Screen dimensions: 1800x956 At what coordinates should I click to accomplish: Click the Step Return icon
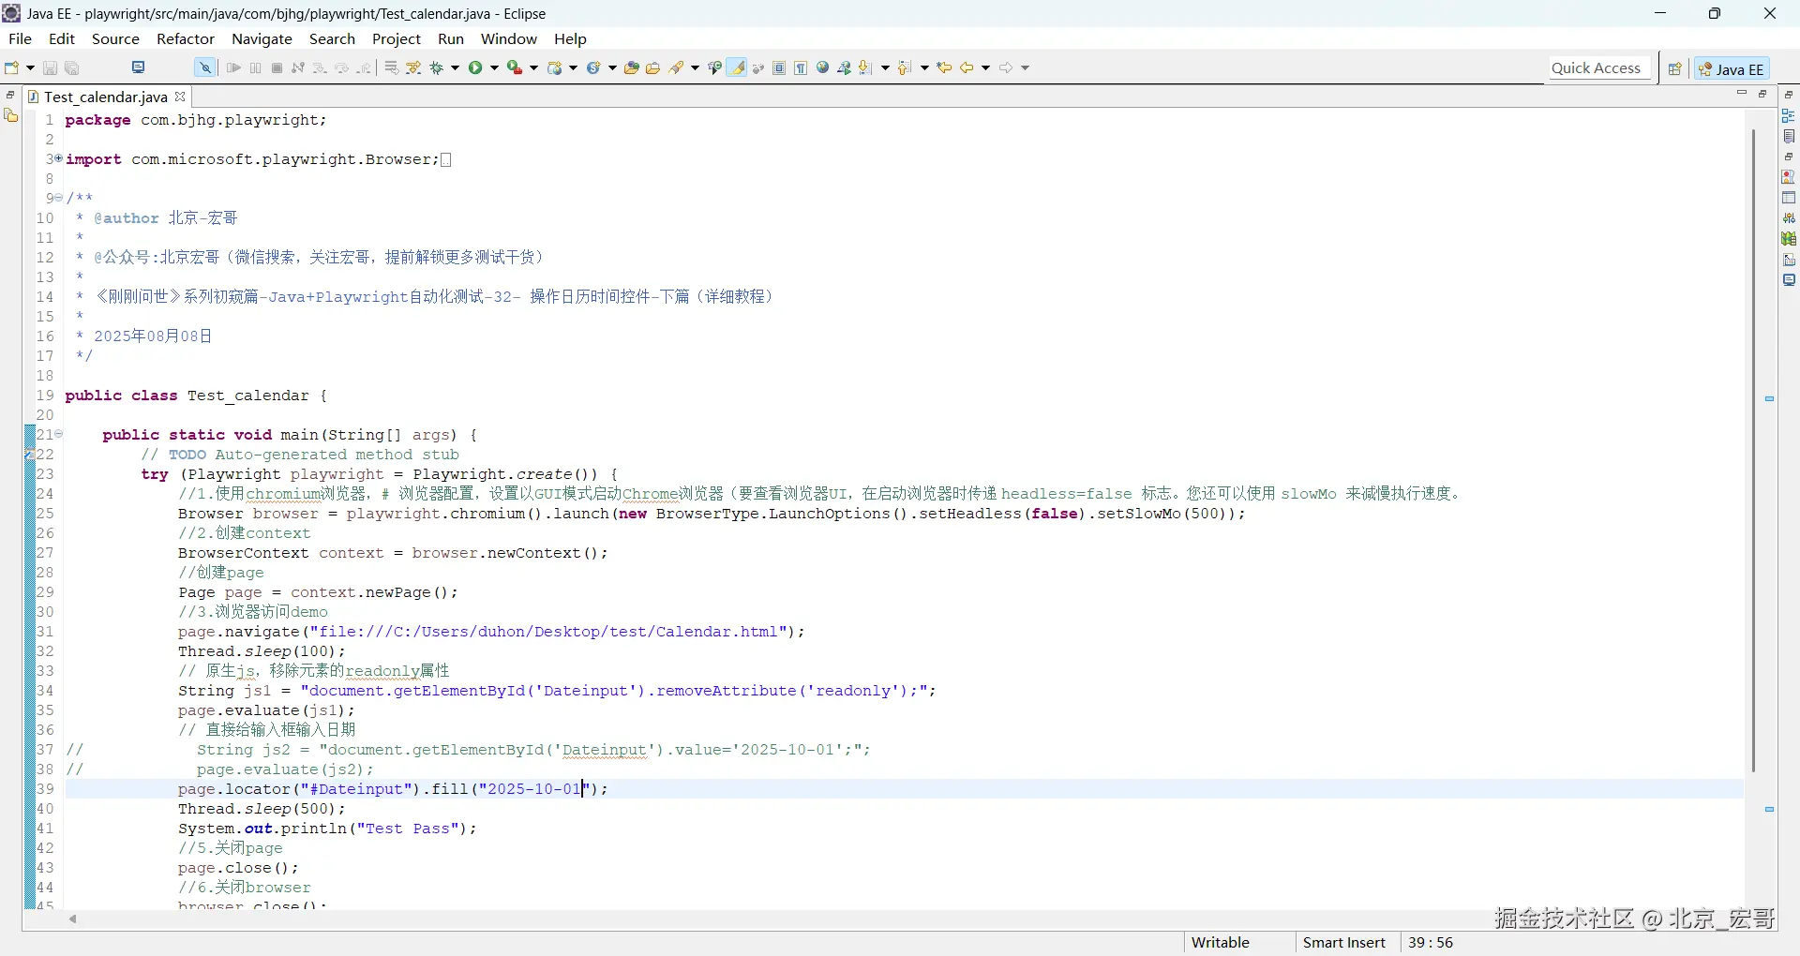coord(364,67)
